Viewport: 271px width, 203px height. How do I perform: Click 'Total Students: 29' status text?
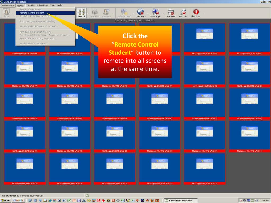[10, 196]
